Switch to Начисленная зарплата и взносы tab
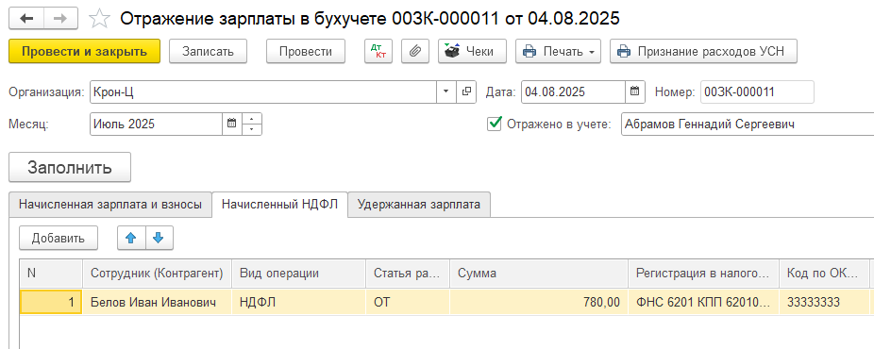The height and width of the screenshot is (349, 874). click(x=110, y=205)
